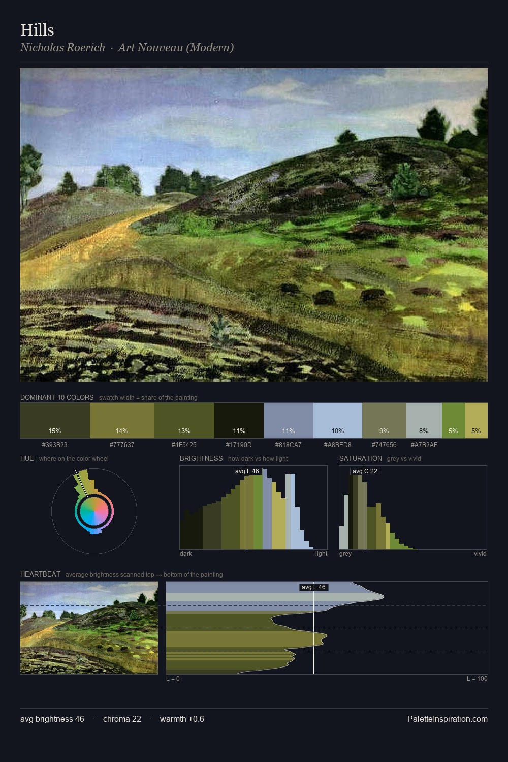Pick the 13% green swatch #4F5425

(184, 421)
